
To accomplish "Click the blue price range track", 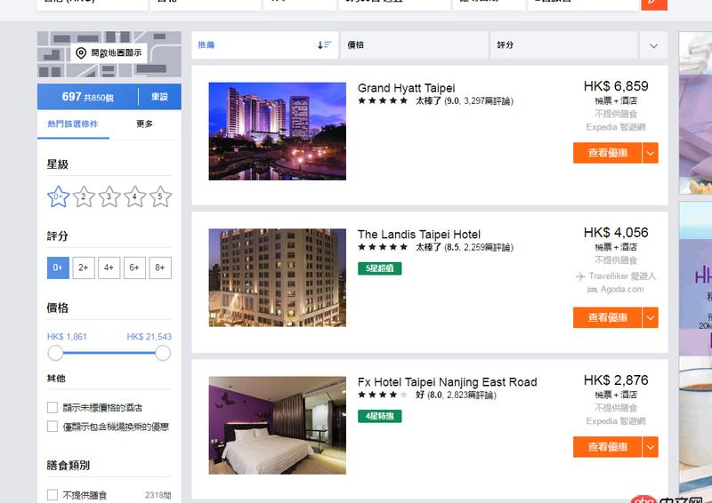I will click(109, 353).
